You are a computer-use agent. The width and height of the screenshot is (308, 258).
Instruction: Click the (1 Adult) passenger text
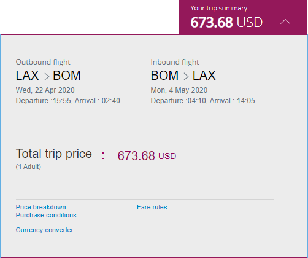[28, 166]
